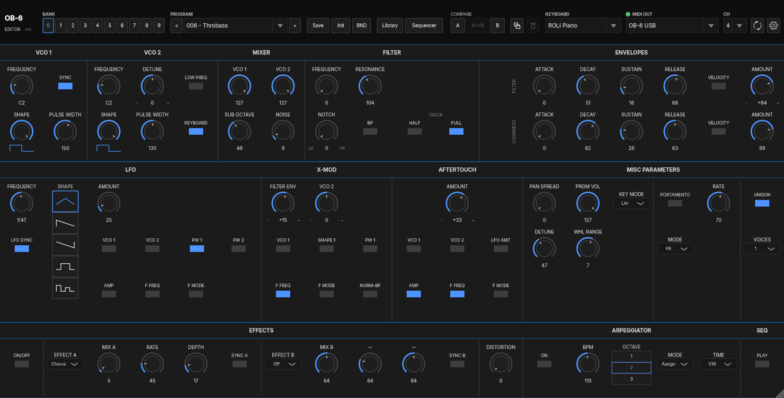Toggle filter envelope VELOCITY switch
This screenshot has width=784, height=398.
[719, 86]
